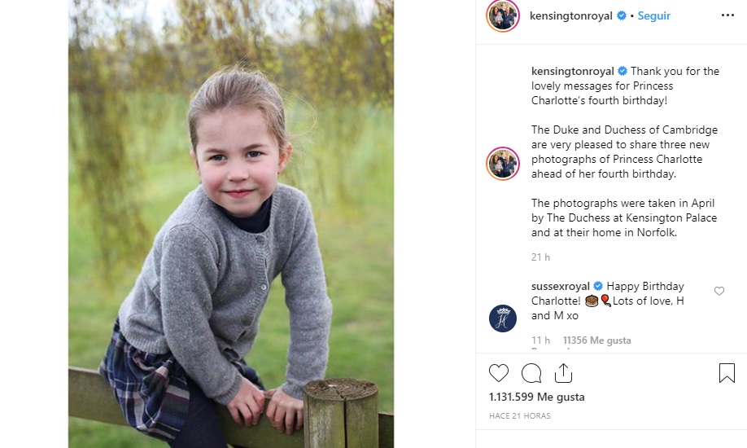Click the kensingtonroyal avatar beside caption
This screenshot has width=747, height=448.
point(503,164)
